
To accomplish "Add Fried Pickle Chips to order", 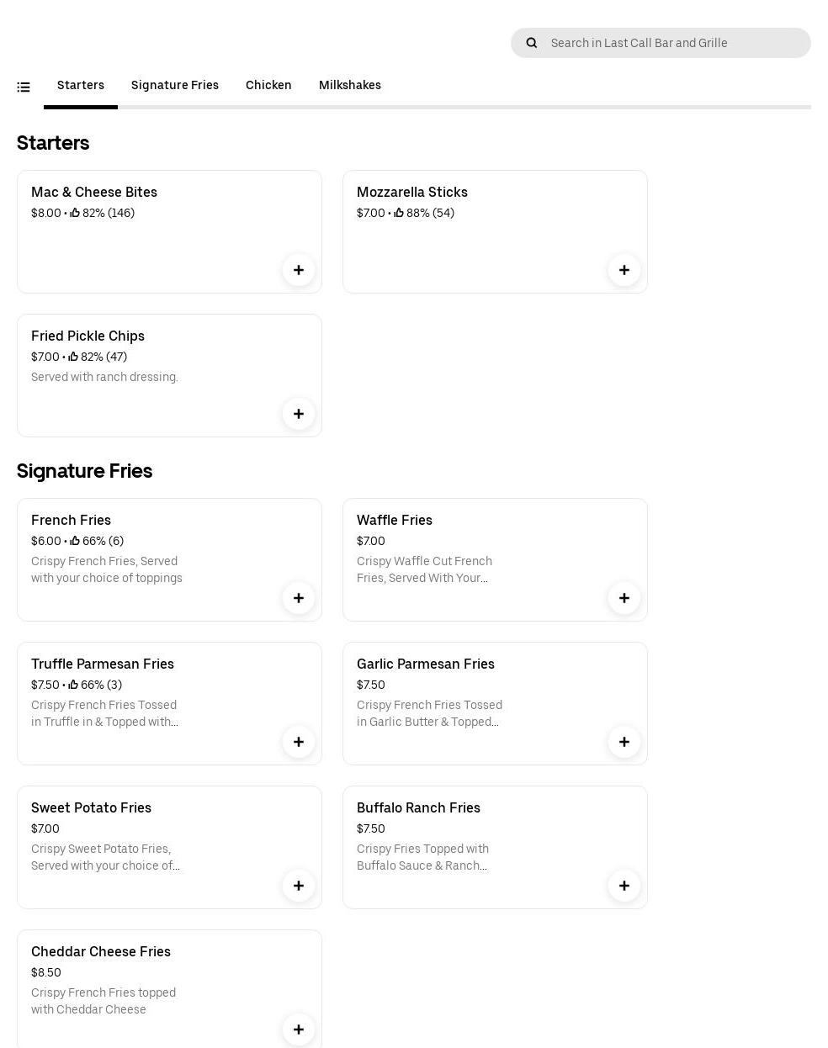I will (299, 414).
